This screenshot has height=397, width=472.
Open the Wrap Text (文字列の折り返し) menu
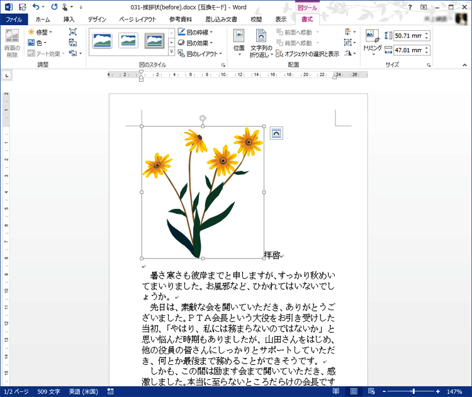click(261, 43)
